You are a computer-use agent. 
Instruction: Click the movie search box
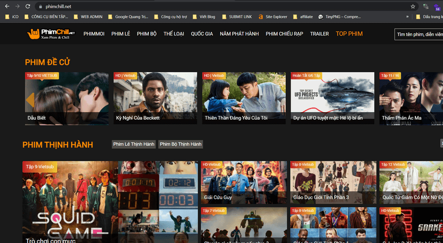[419, 34]
